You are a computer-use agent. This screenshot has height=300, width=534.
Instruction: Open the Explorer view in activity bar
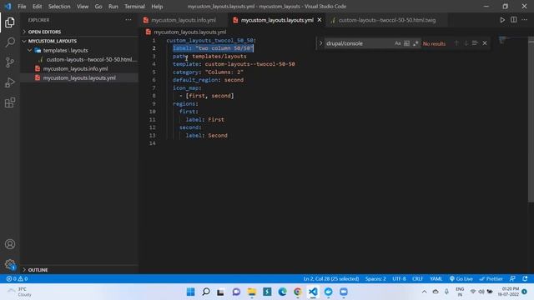click(x=10, y=22)
